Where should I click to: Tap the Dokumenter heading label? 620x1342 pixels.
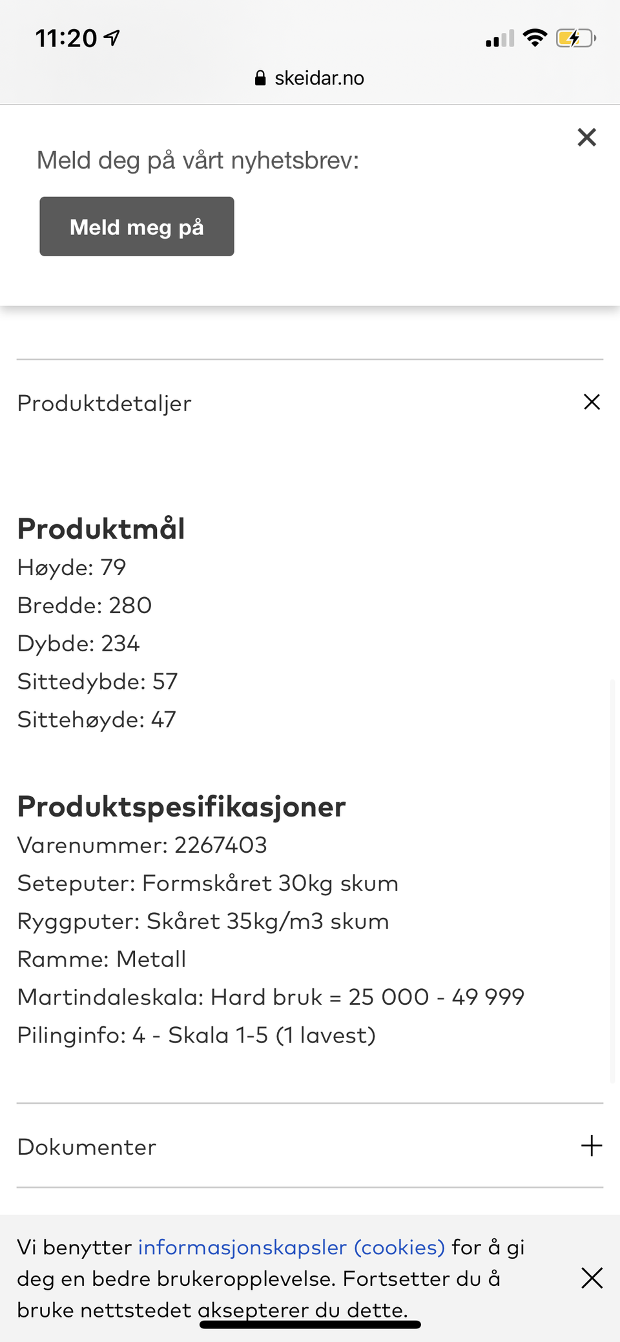[x=87, y=1147]
